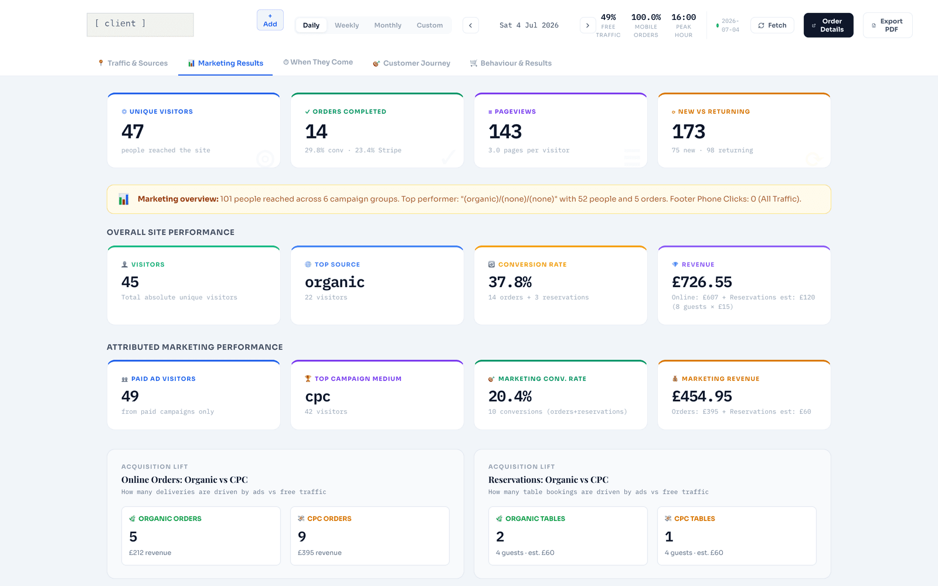The width and height of the screenshot is (938, 586).
Task: Click the Revenue value £726.55
Action: (x=702, y=282)
